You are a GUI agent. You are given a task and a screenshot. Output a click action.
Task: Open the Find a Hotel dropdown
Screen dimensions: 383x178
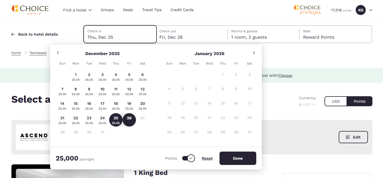(x=77, y=10)
